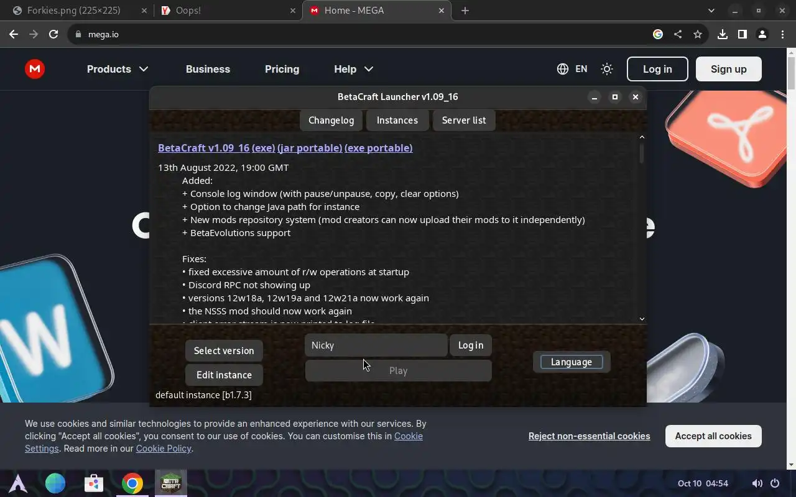Click the share page icon
Screen dimensions: 796x497
coord(678,34)
